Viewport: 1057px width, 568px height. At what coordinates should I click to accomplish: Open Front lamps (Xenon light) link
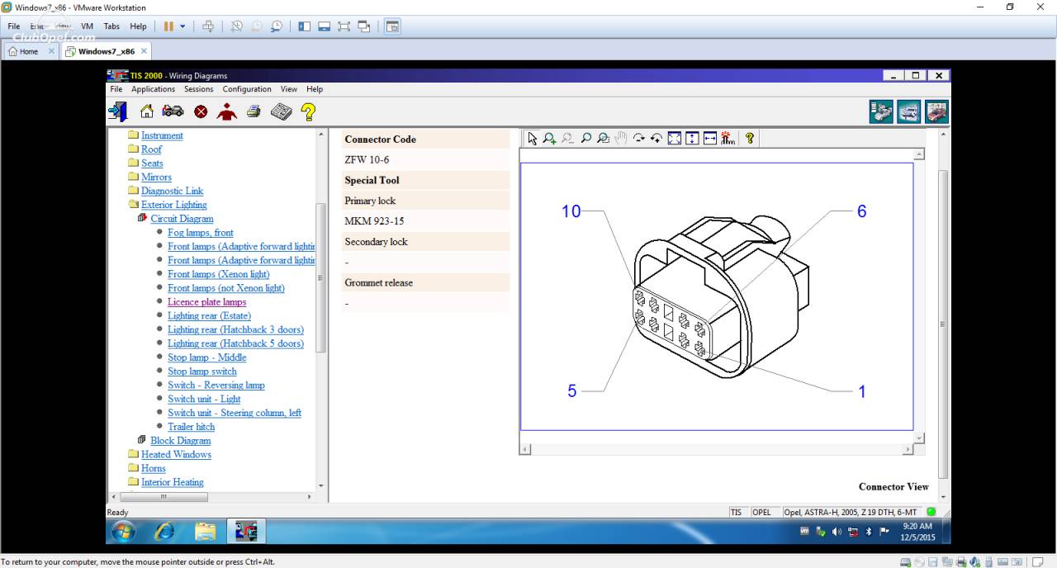pos(219,274)
